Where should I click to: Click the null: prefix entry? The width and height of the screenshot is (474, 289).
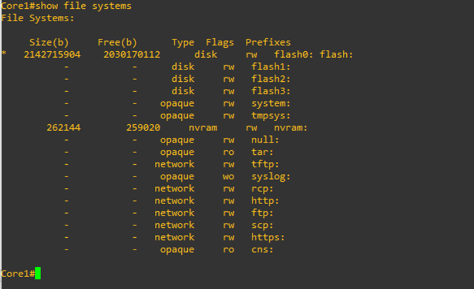(x=265, y=140)
